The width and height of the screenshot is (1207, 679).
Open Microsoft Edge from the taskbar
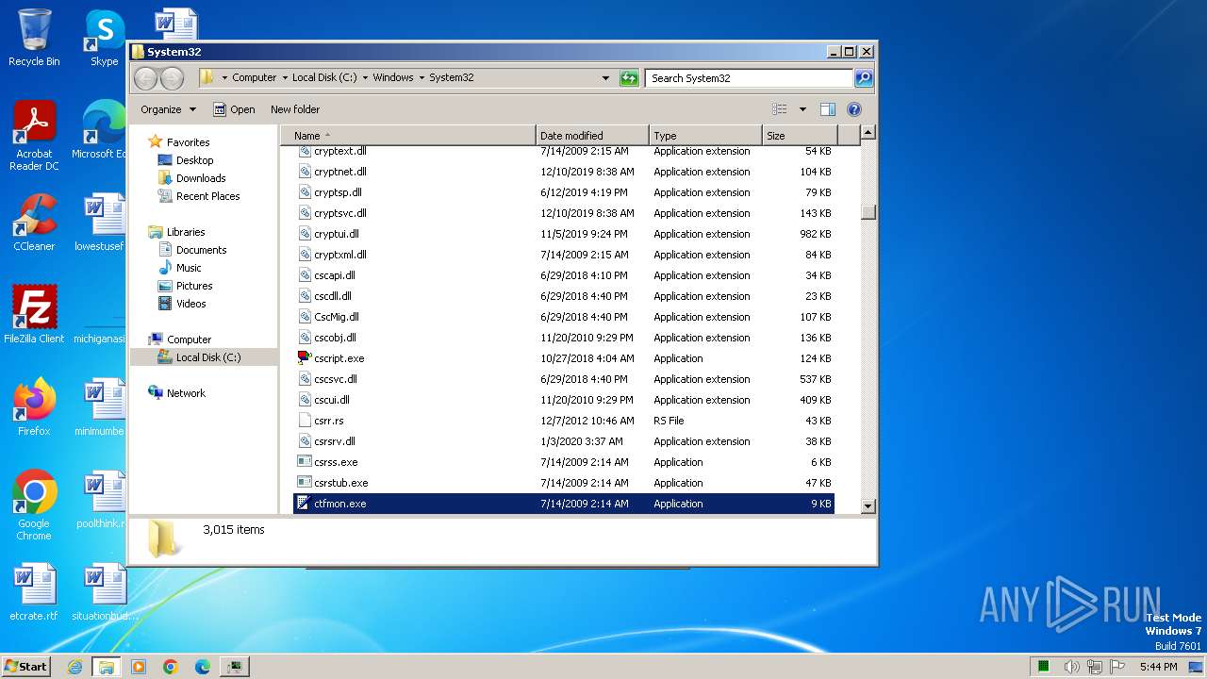coord(203,667)
